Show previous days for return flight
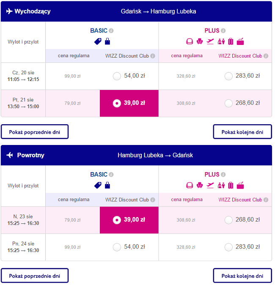Image resolution: width=275 pixels, height=287 pixels. coord(35,276)
